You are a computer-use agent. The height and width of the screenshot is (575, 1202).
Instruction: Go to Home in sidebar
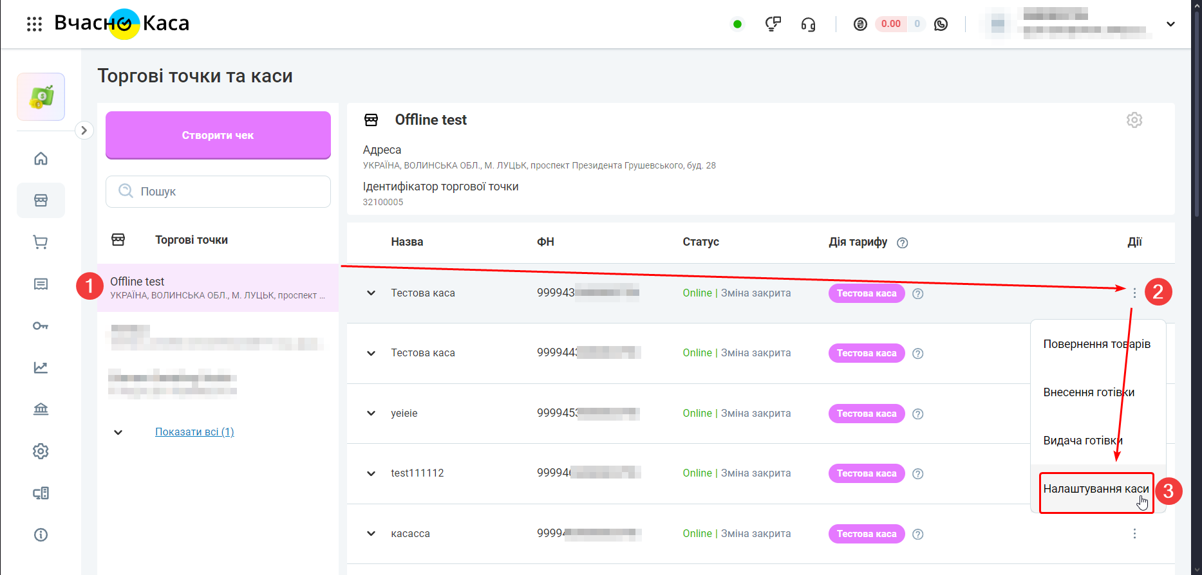[41, 158]
